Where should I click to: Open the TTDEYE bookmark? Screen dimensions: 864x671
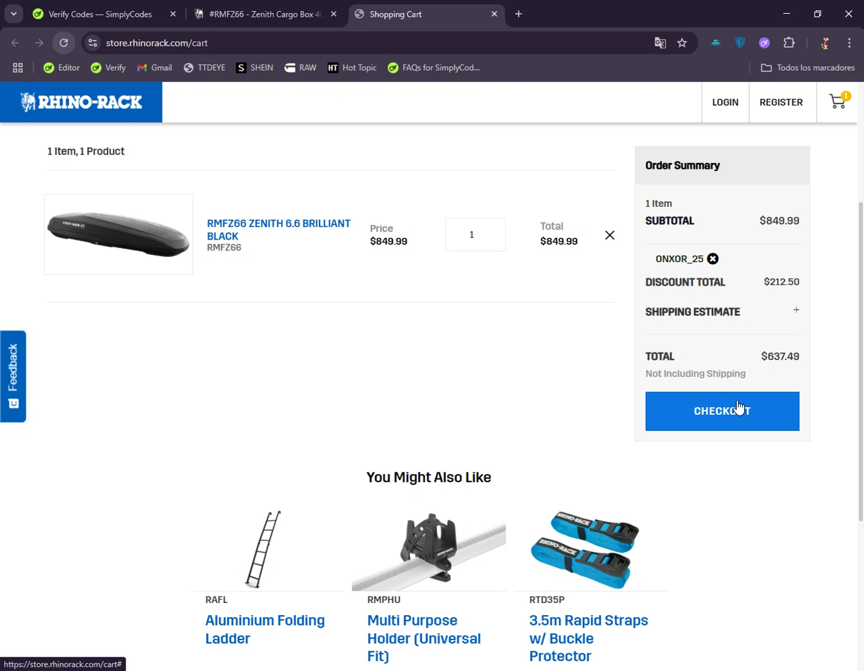(204, 67)
